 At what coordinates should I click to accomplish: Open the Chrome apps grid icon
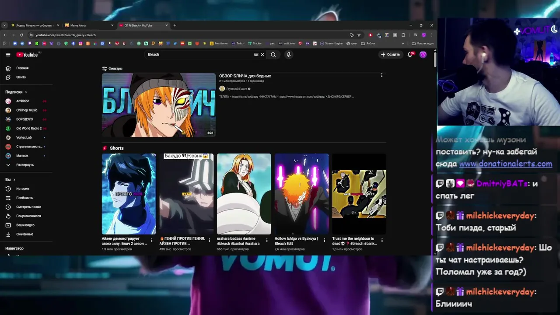click(5, 43)
